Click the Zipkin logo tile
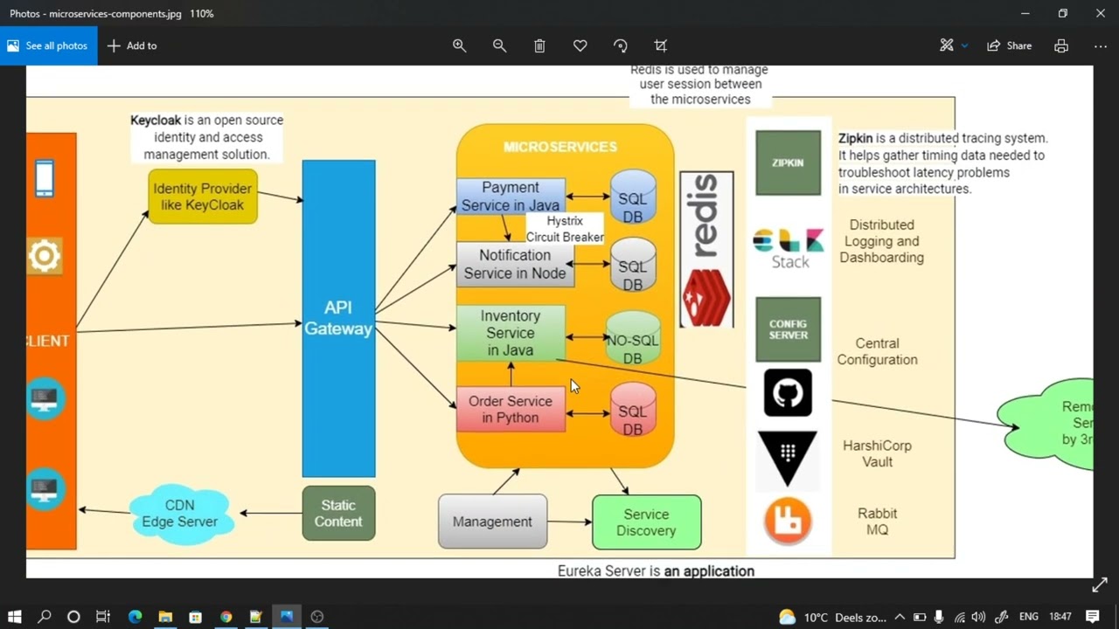The image size is (1119, 629). [788, 162]
